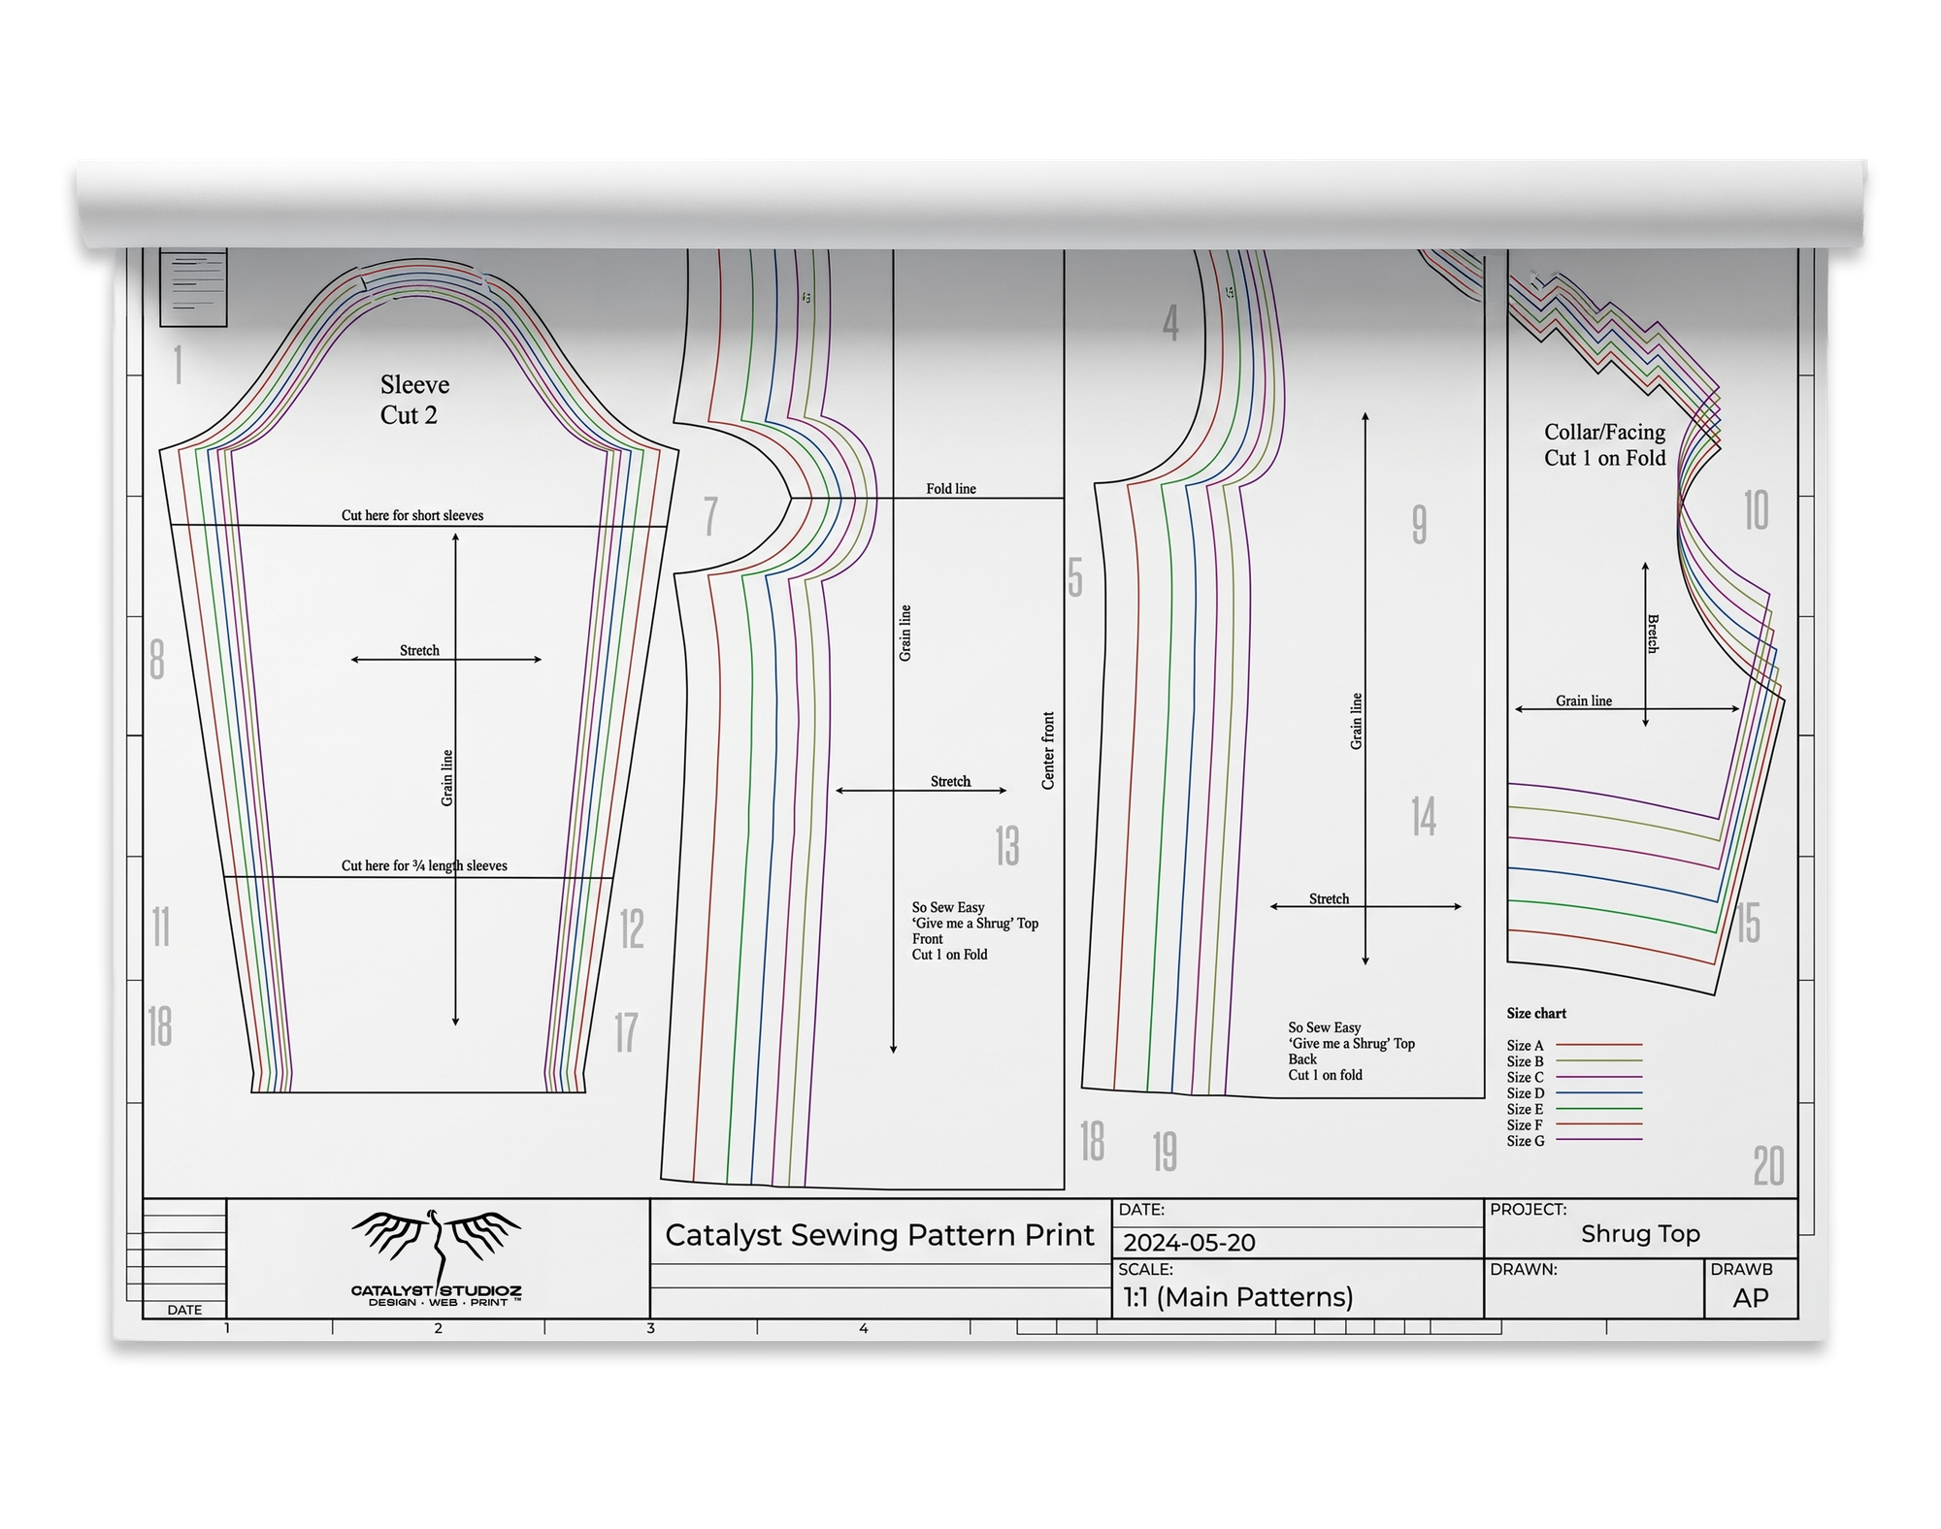Click the page number 15
The height and width of the screenshot is (1529, 1941).
1748,923
